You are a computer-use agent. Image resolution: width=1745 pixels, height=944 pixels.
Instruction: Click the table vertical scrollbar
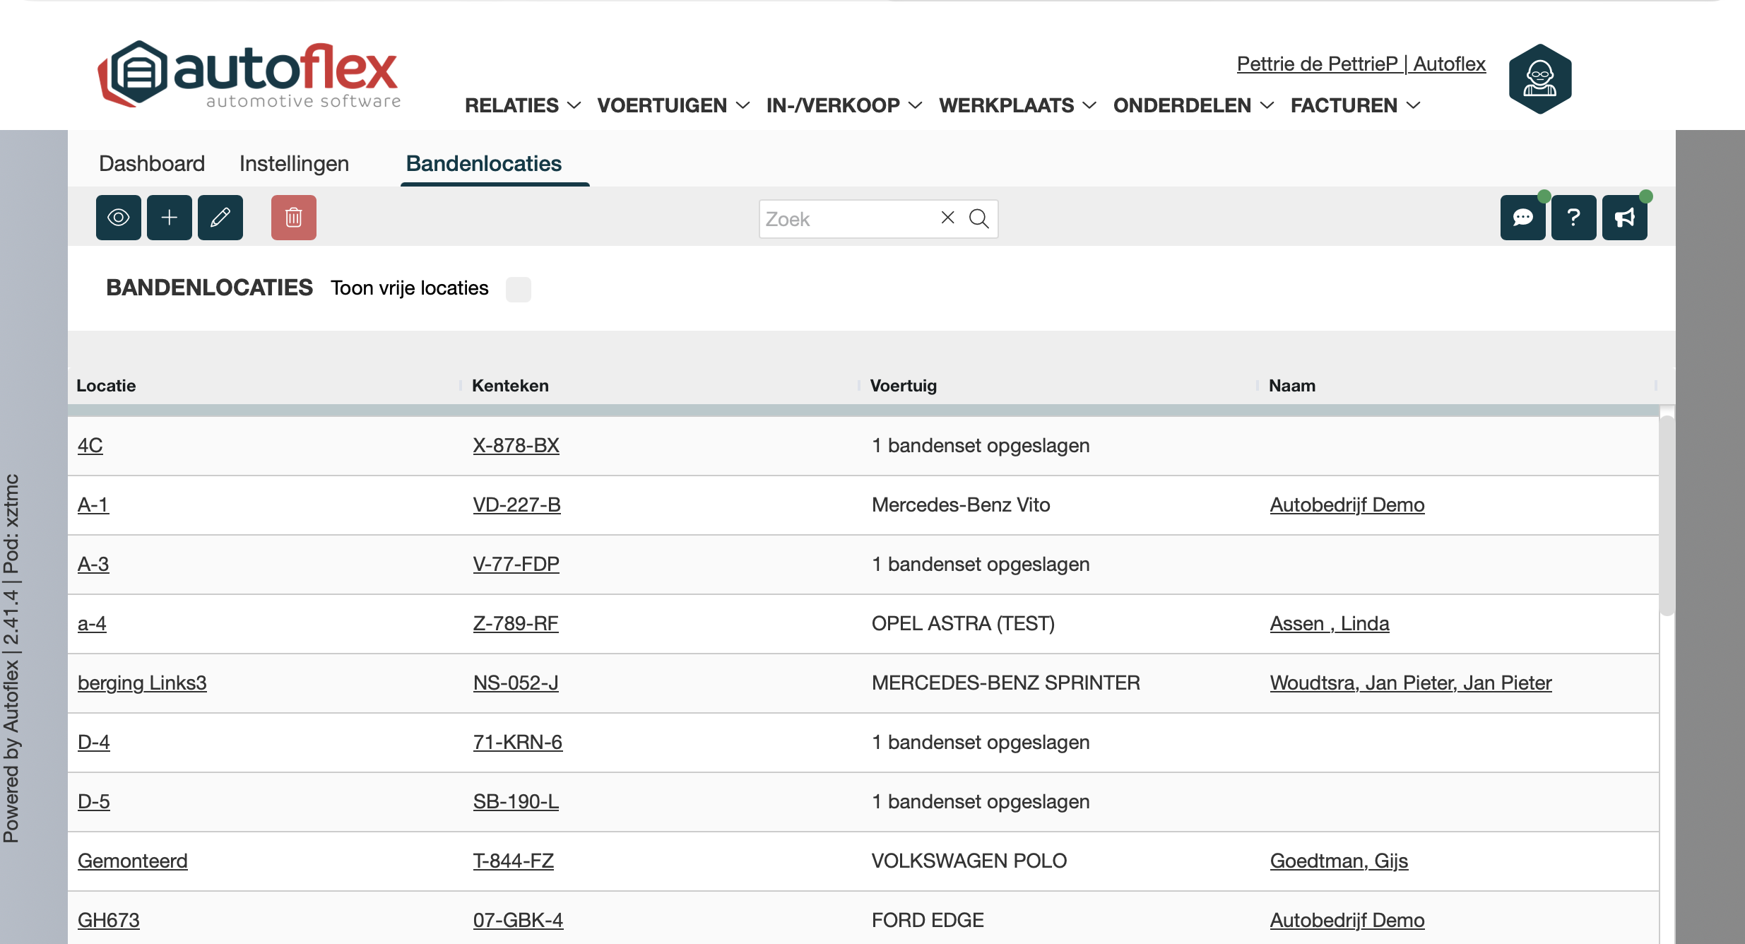pos(1667,516)
